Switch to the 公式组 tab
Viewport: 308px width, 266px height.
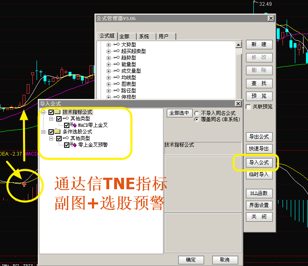point(107,36)
